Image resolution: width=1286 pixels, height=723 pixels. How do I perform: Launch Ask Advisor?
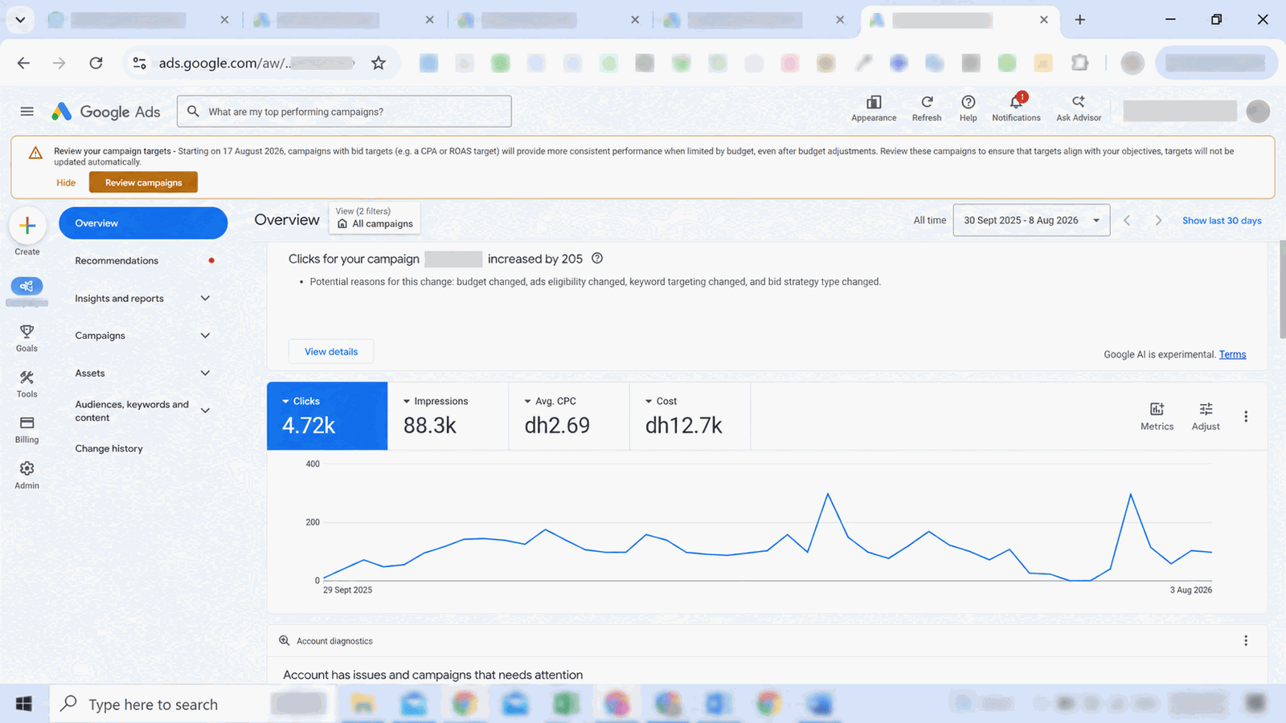click(1079, 108)
